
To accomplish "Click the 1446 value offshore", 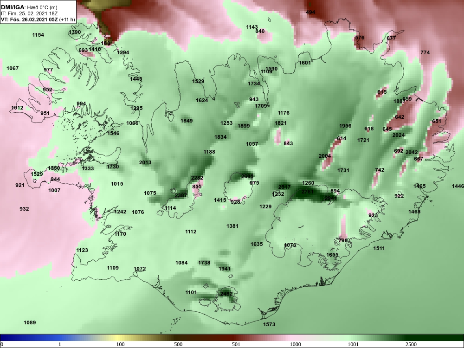I will [458, 186].
